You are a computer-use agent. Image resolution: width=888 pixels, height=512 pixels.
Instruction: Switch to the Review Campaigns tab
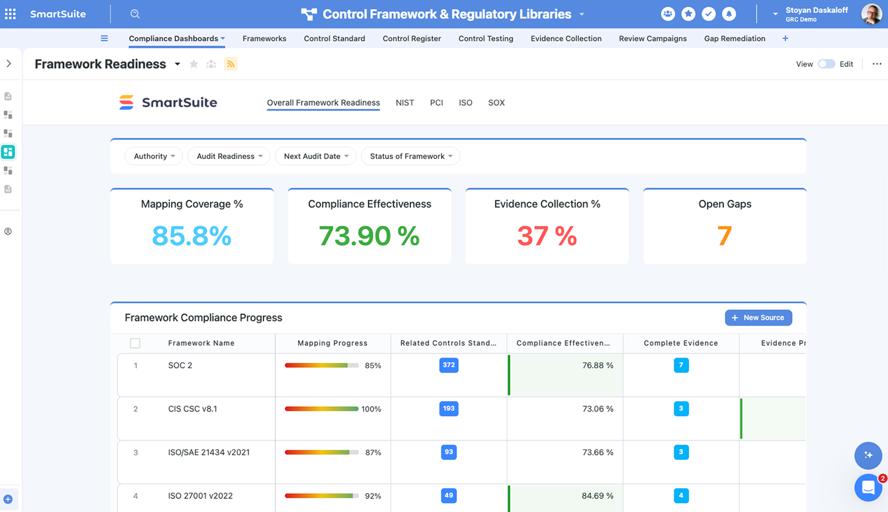653,38
